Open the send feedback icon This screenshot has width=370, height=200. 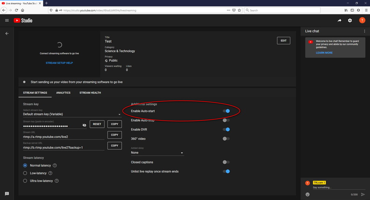[7, 193]
